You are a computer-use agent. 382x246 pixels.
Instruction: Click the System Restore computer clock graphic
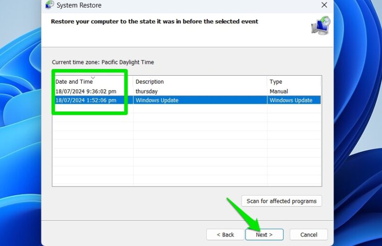[x=321, y=26]
